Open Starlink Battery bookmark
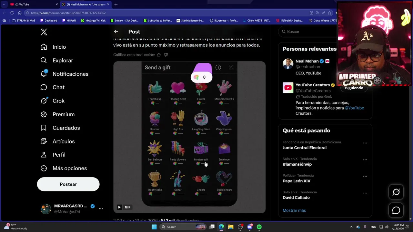The height and width of the screenshot is (232, 413). click(x=190, y=21)
